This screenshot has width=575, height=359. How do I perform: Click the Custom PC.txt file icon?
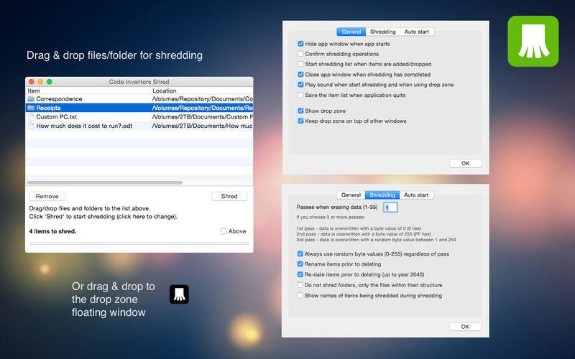(31, 117)
